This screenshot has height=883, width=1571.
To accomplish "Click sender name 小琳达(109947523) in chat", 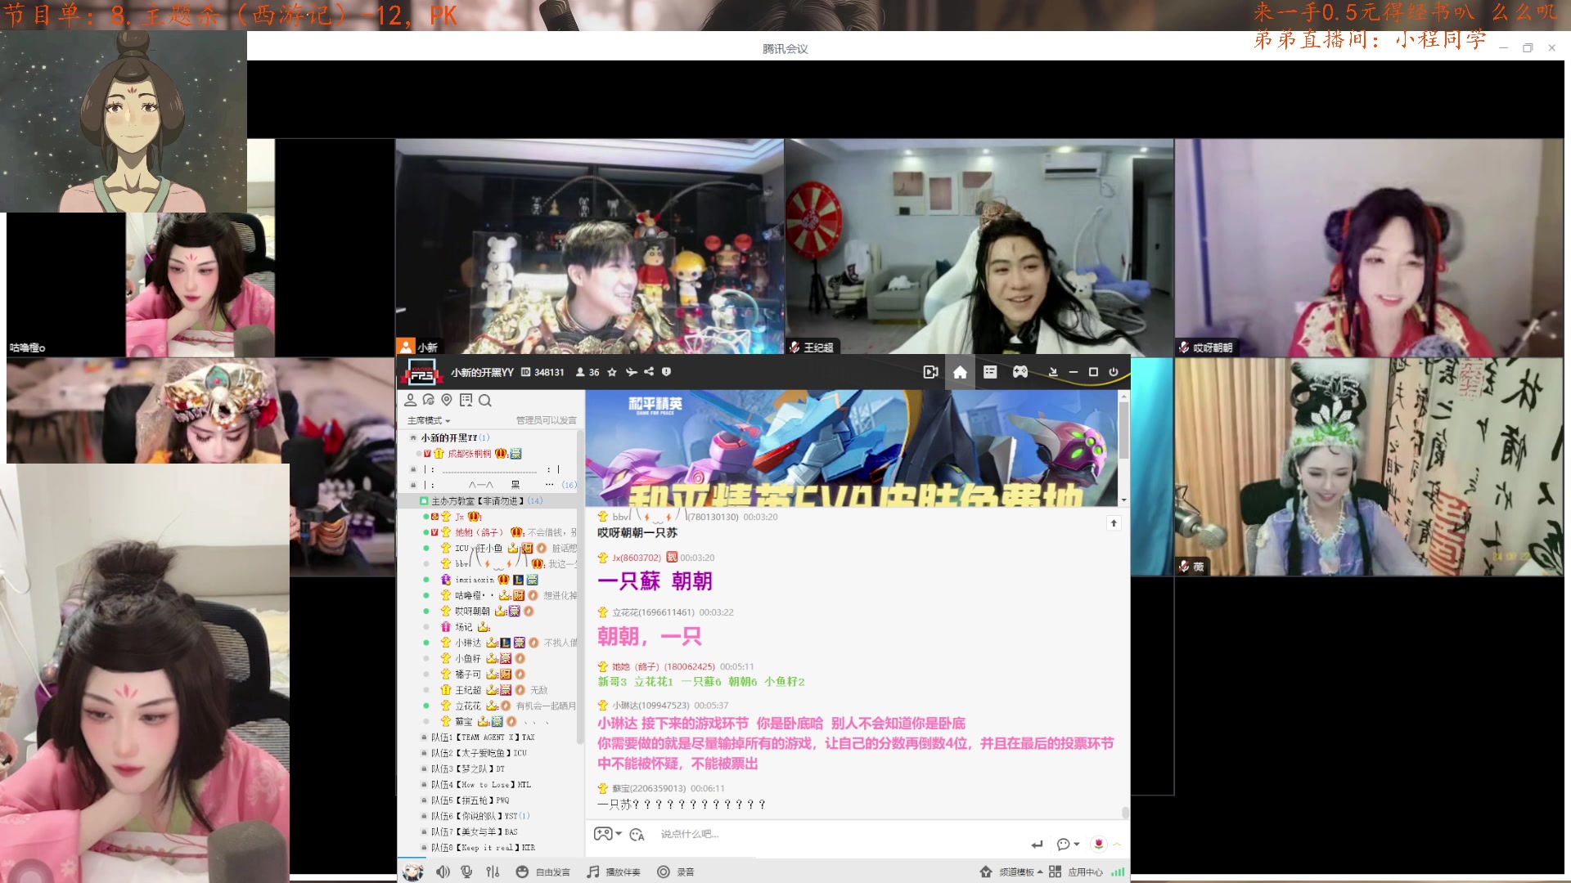I will [x=650, y=706].
